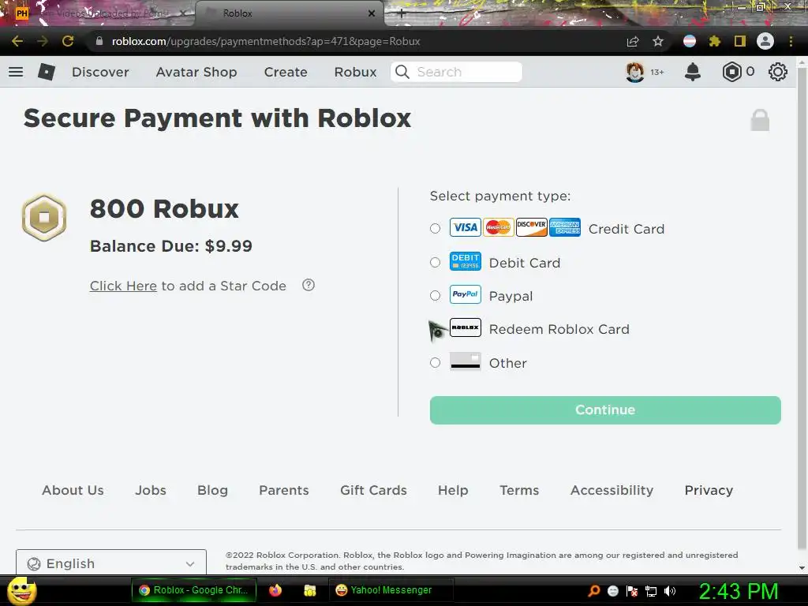Choose the Other payment radio button
808x606 pixels.
click(435, 363)
